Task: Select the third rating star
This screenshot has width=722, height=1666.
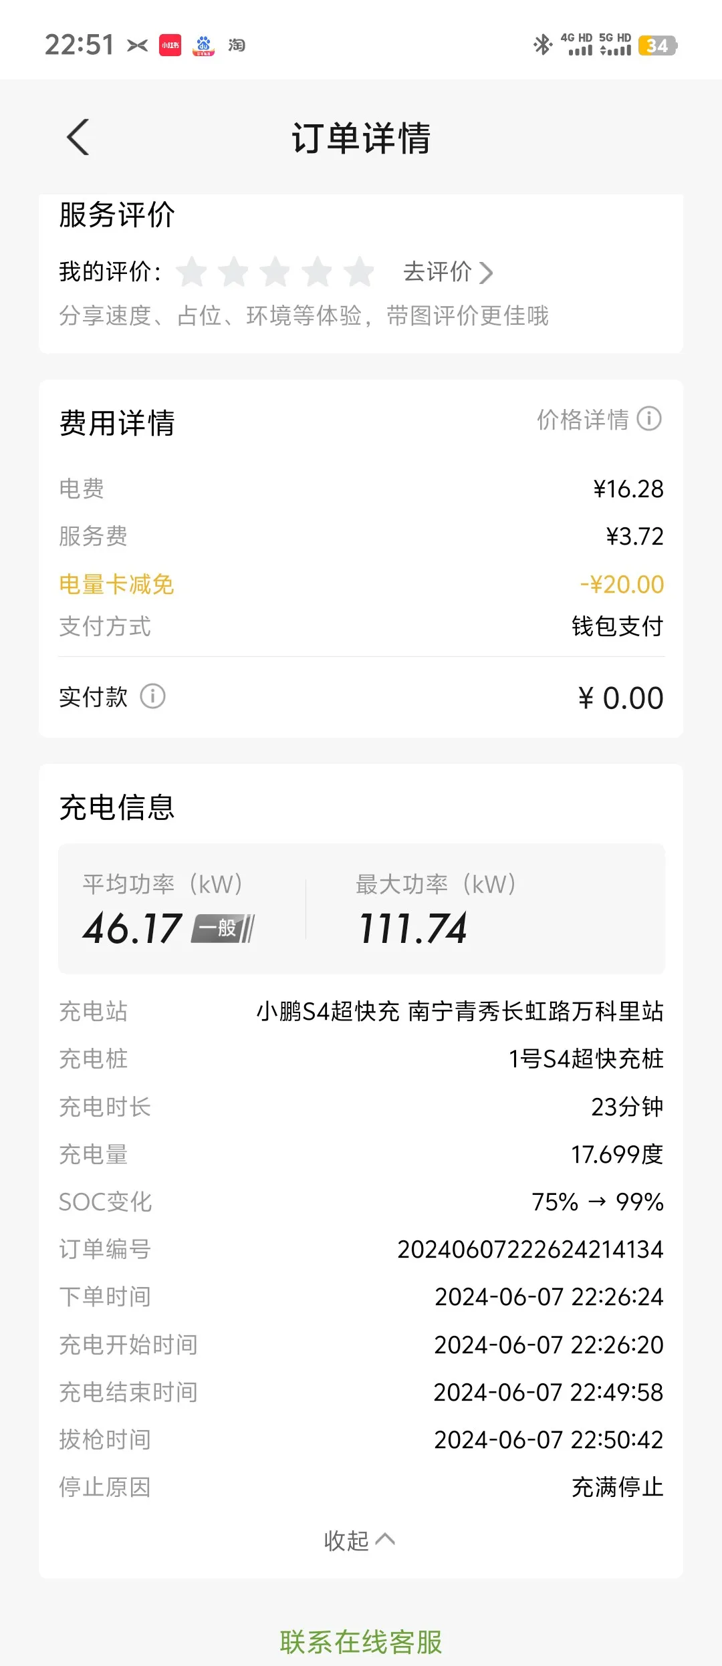Action: [275, 272]
